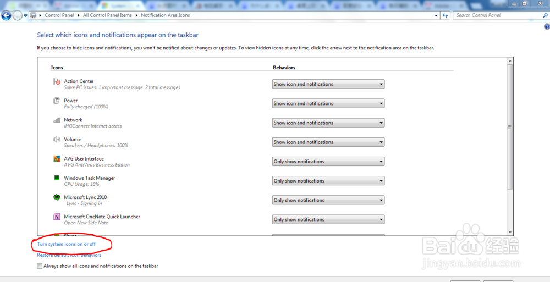Click the Icons column header

[57, 68]
